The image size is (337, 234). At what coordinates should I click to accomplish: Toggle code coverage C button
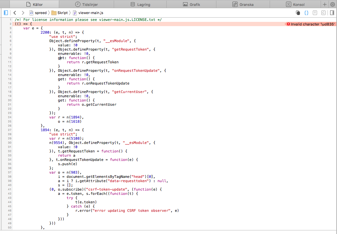click(x=323, y=13)
